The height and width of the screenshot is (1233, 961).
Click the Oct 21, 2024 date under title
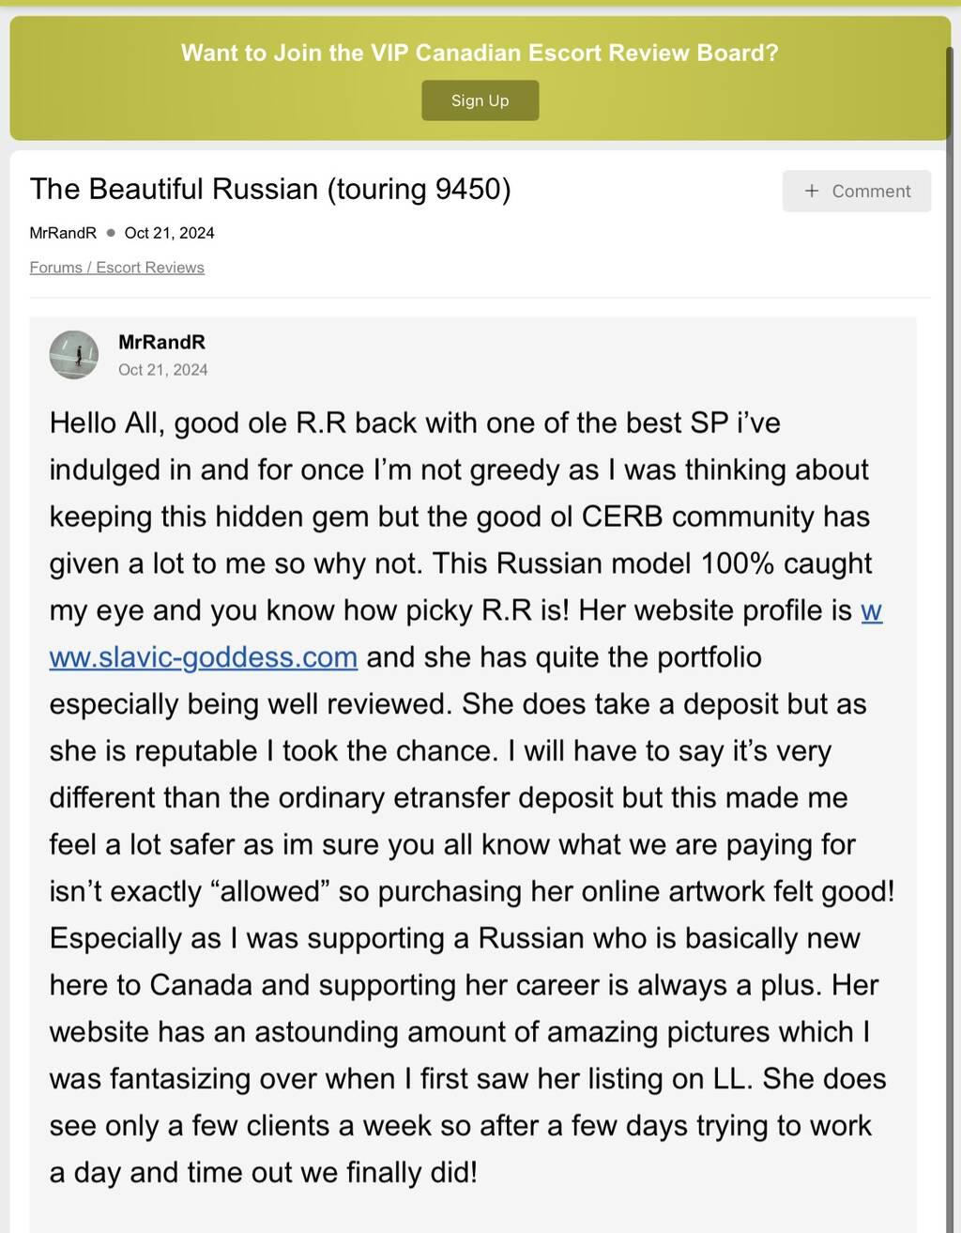click(169, 233)
